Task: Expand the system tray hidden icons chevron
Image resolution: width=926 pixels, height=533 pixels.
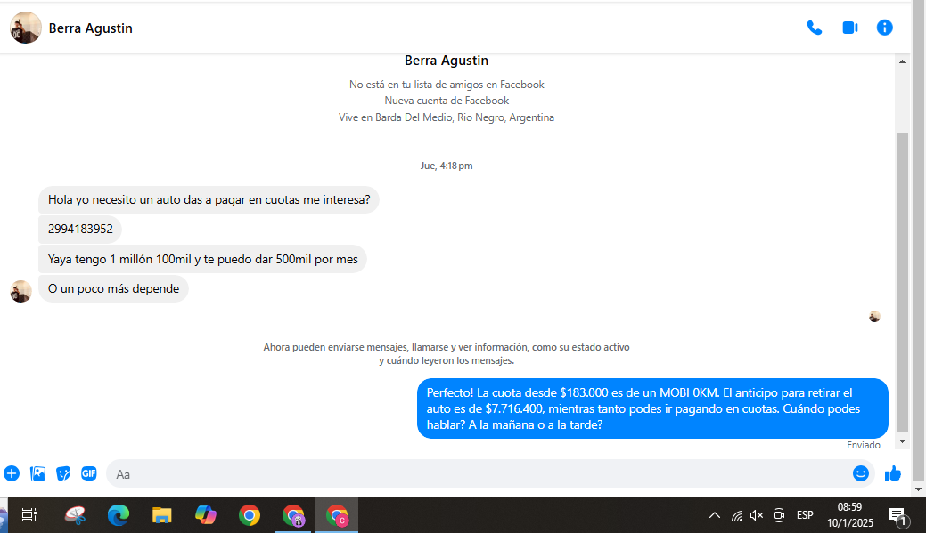Action: (x=714, y=515)
